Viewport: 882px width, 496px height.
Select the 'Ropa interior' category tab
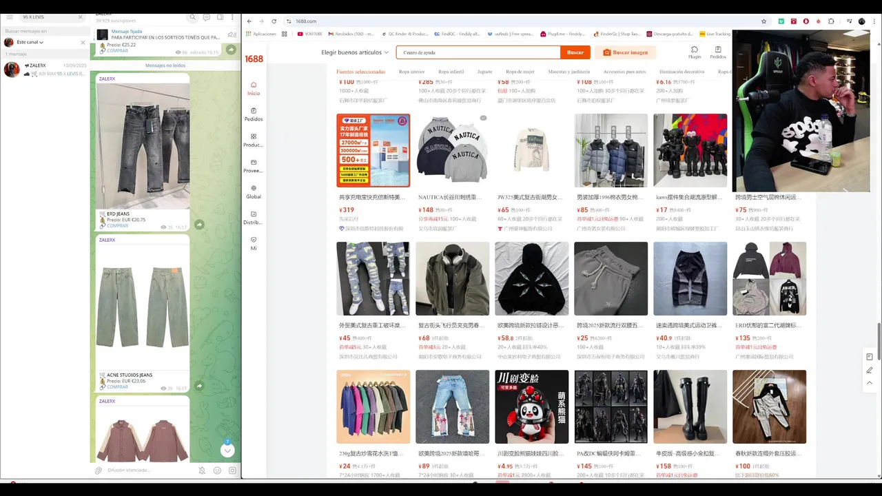pyautogui.click(x=411, y=72)
